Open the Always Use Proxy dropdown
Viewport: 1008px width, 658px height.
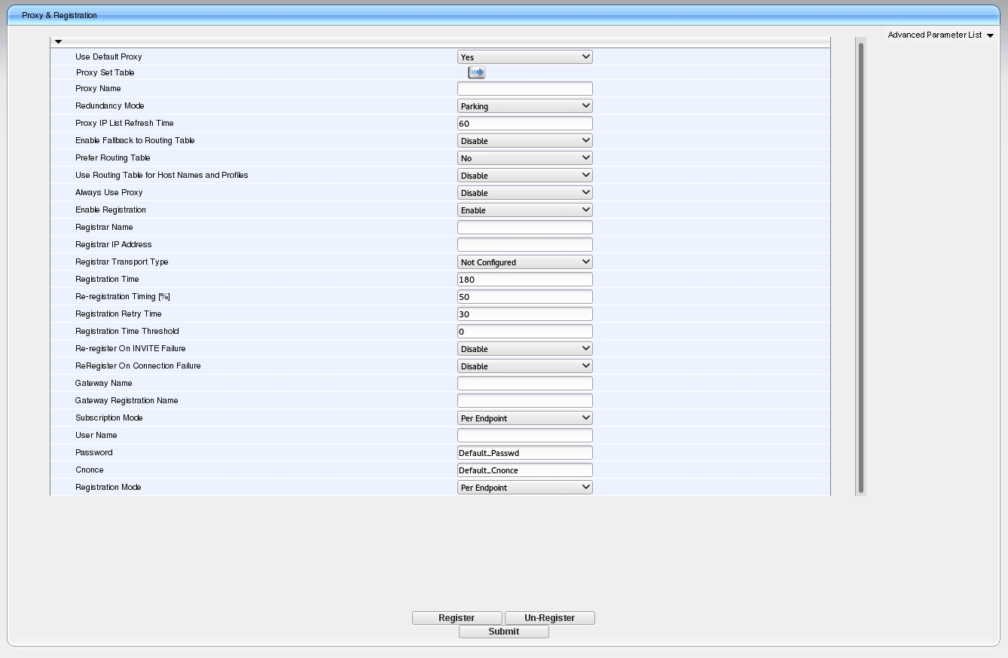[x=525, y=192]
